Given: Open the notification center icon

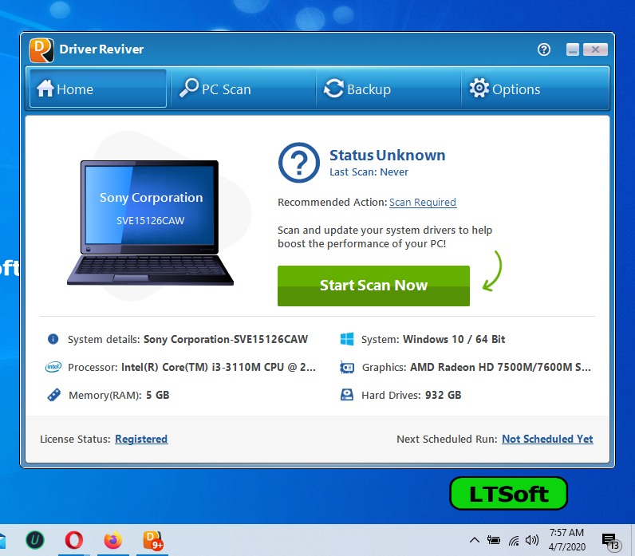Looking at the screenshot, I should [610, 541].
